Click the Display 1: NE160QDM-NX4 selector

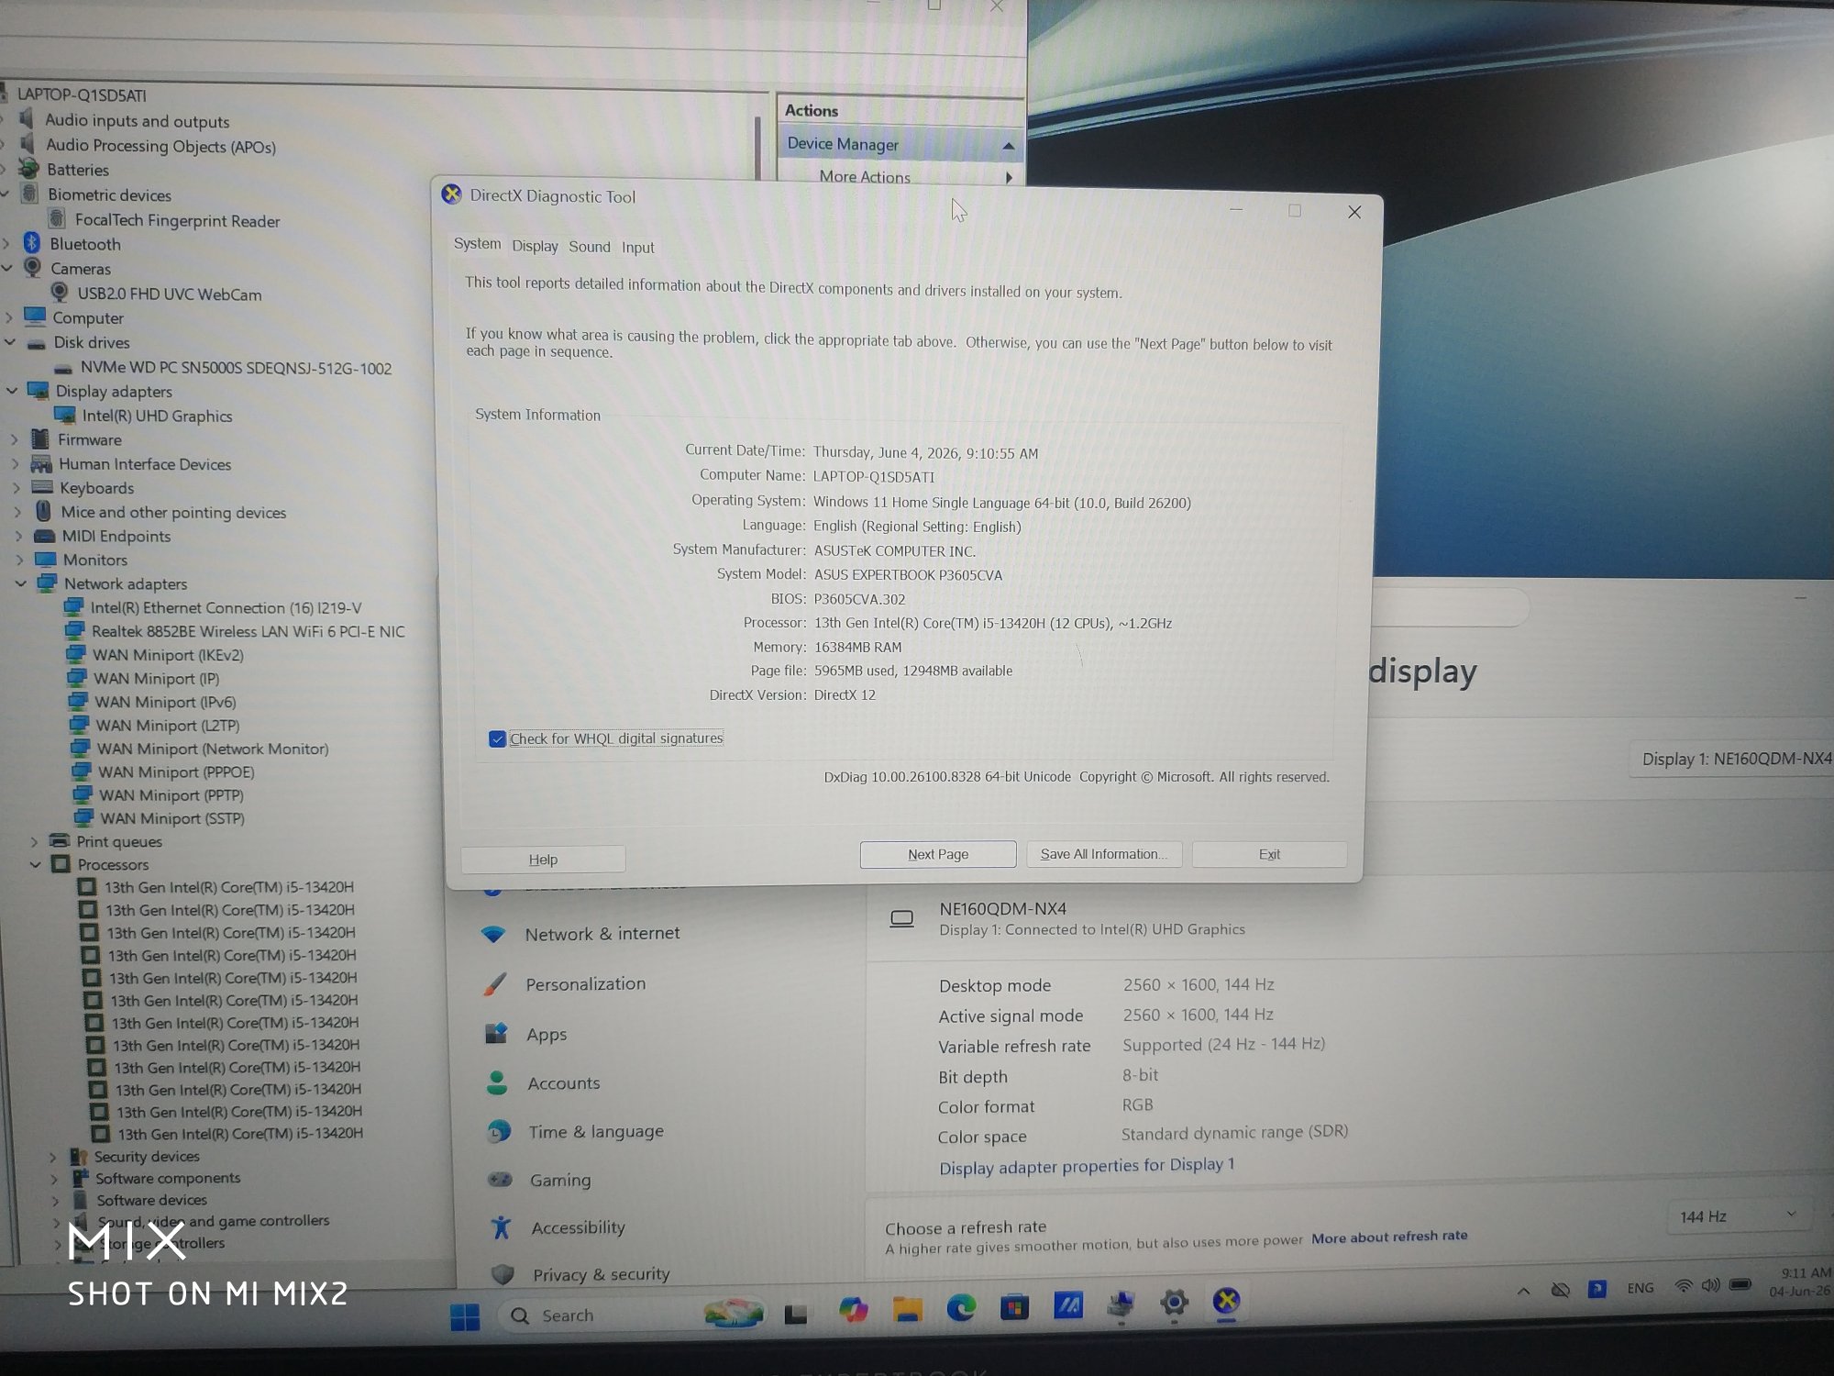coord(1733,759)
